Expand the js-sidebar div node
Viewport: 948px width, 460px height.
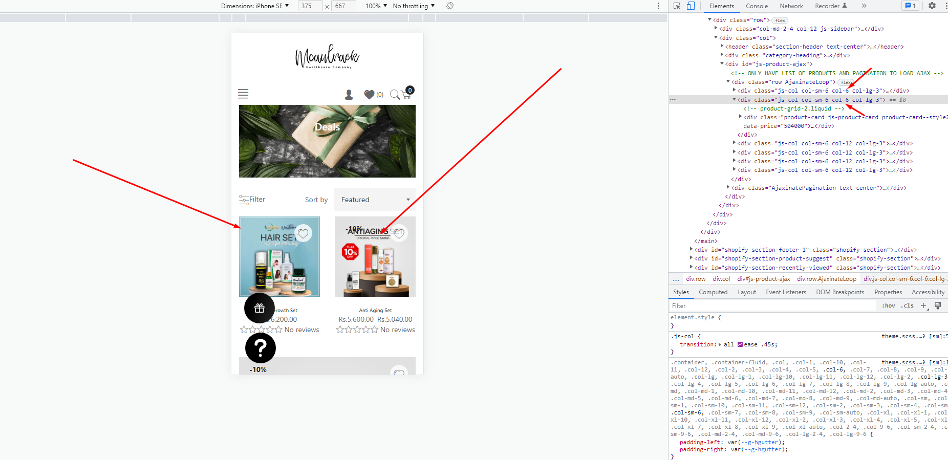point(716,29)
